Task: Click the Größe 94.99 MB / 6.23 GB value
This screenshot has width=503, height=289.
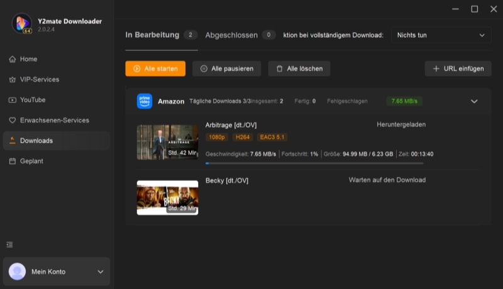Action: click(368, 154)
